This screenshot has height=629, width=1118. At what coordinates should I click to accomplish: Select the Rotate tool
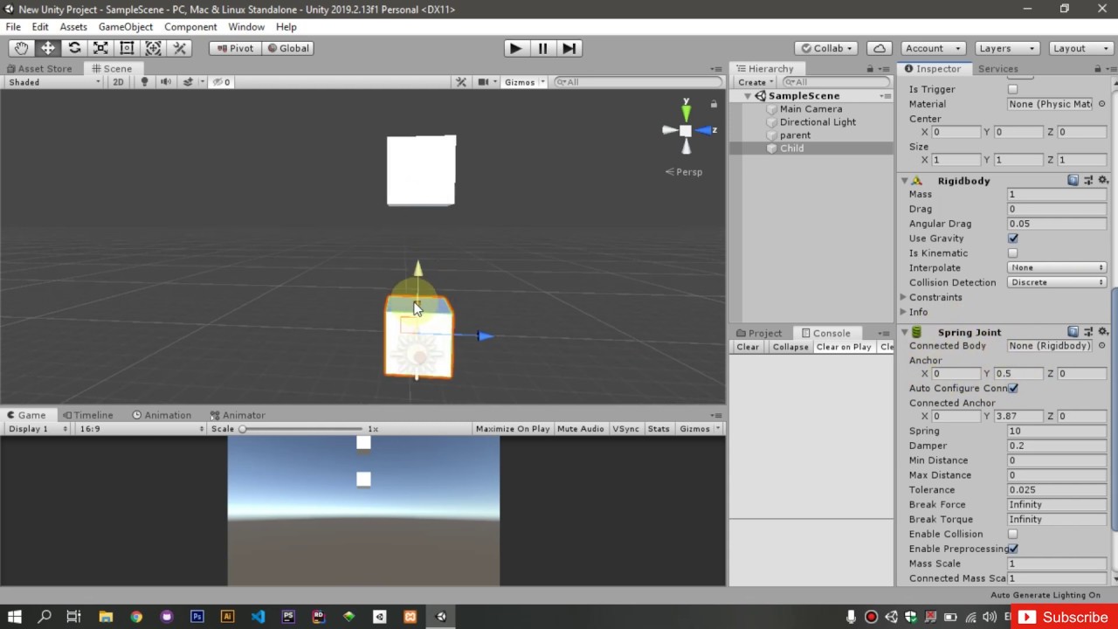pyautogui.click(x=74, y=48)
